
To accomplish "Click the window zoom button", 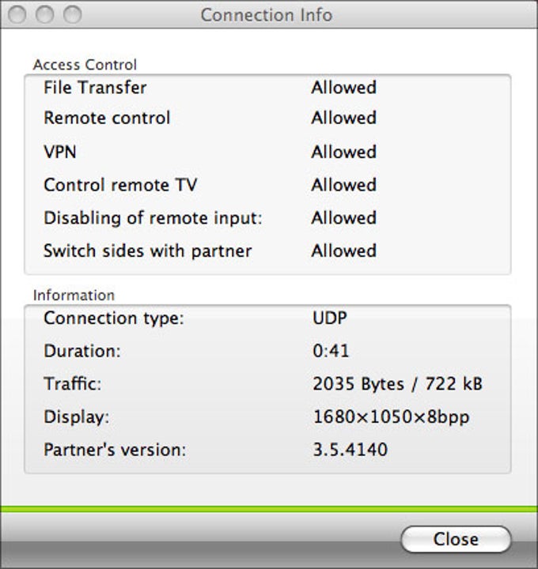I will [72, 15].
